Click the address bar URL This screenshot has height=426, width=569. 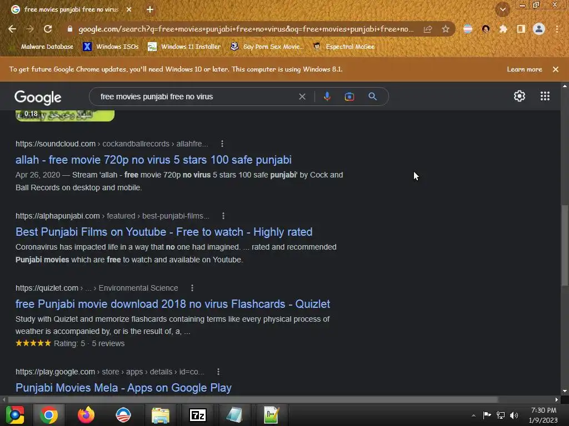click(246, 29)
